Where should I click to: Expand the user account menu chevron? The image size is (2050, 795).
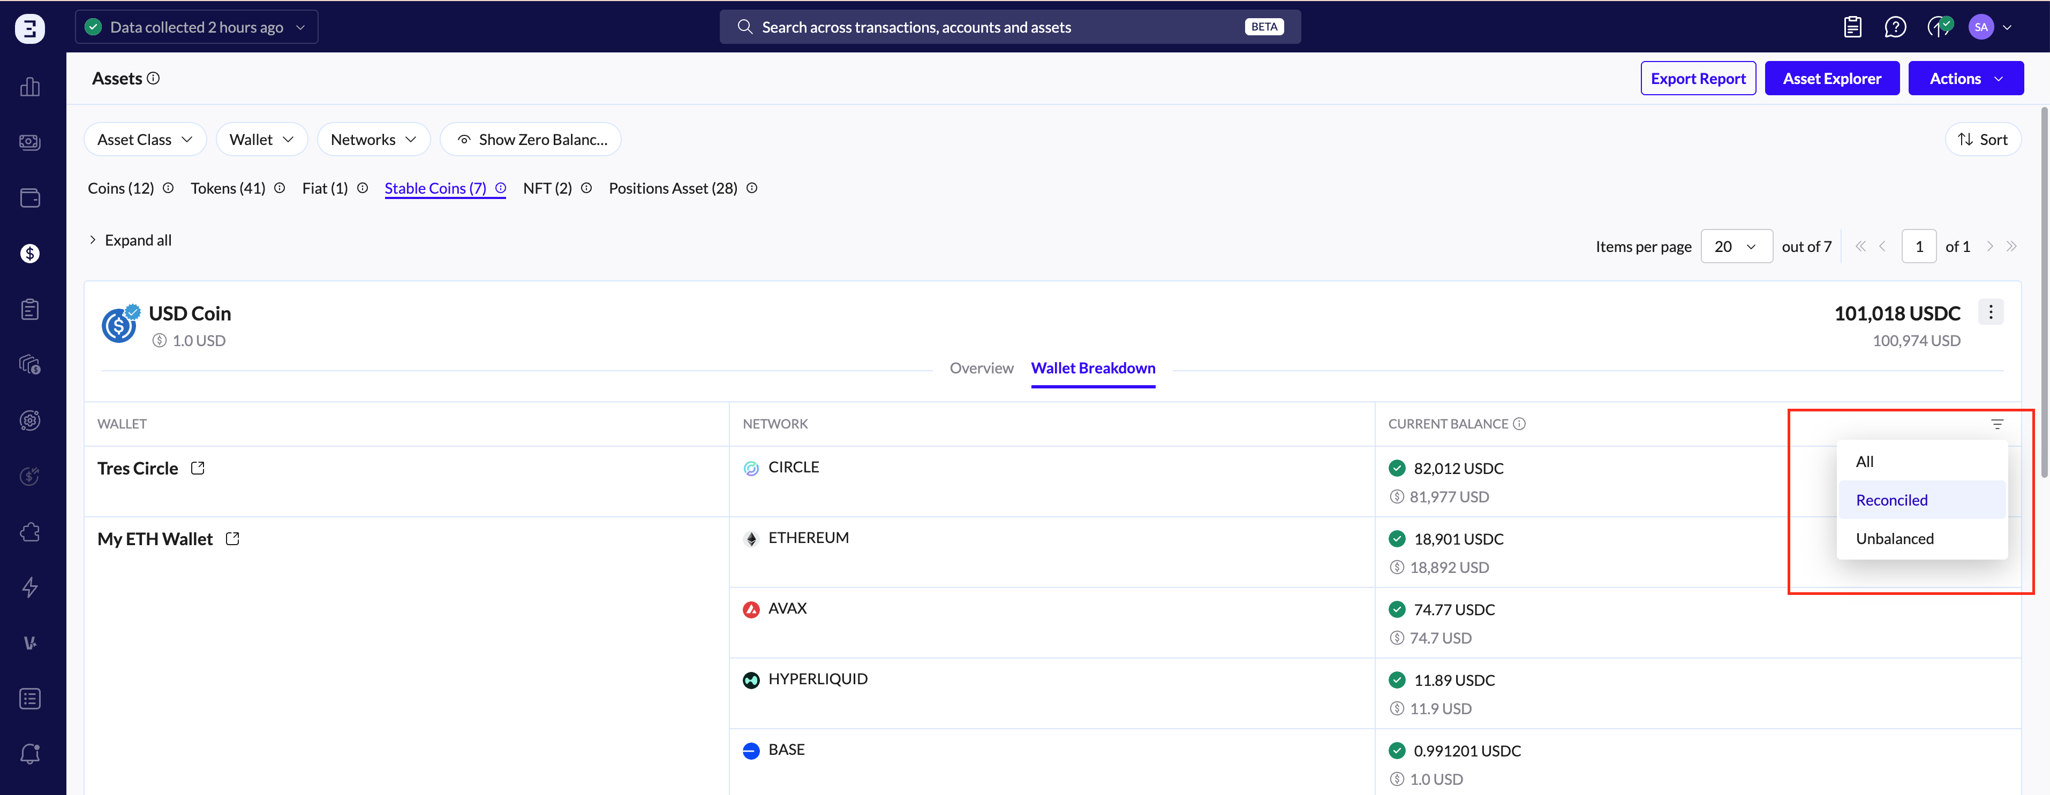pos(2006,27)
